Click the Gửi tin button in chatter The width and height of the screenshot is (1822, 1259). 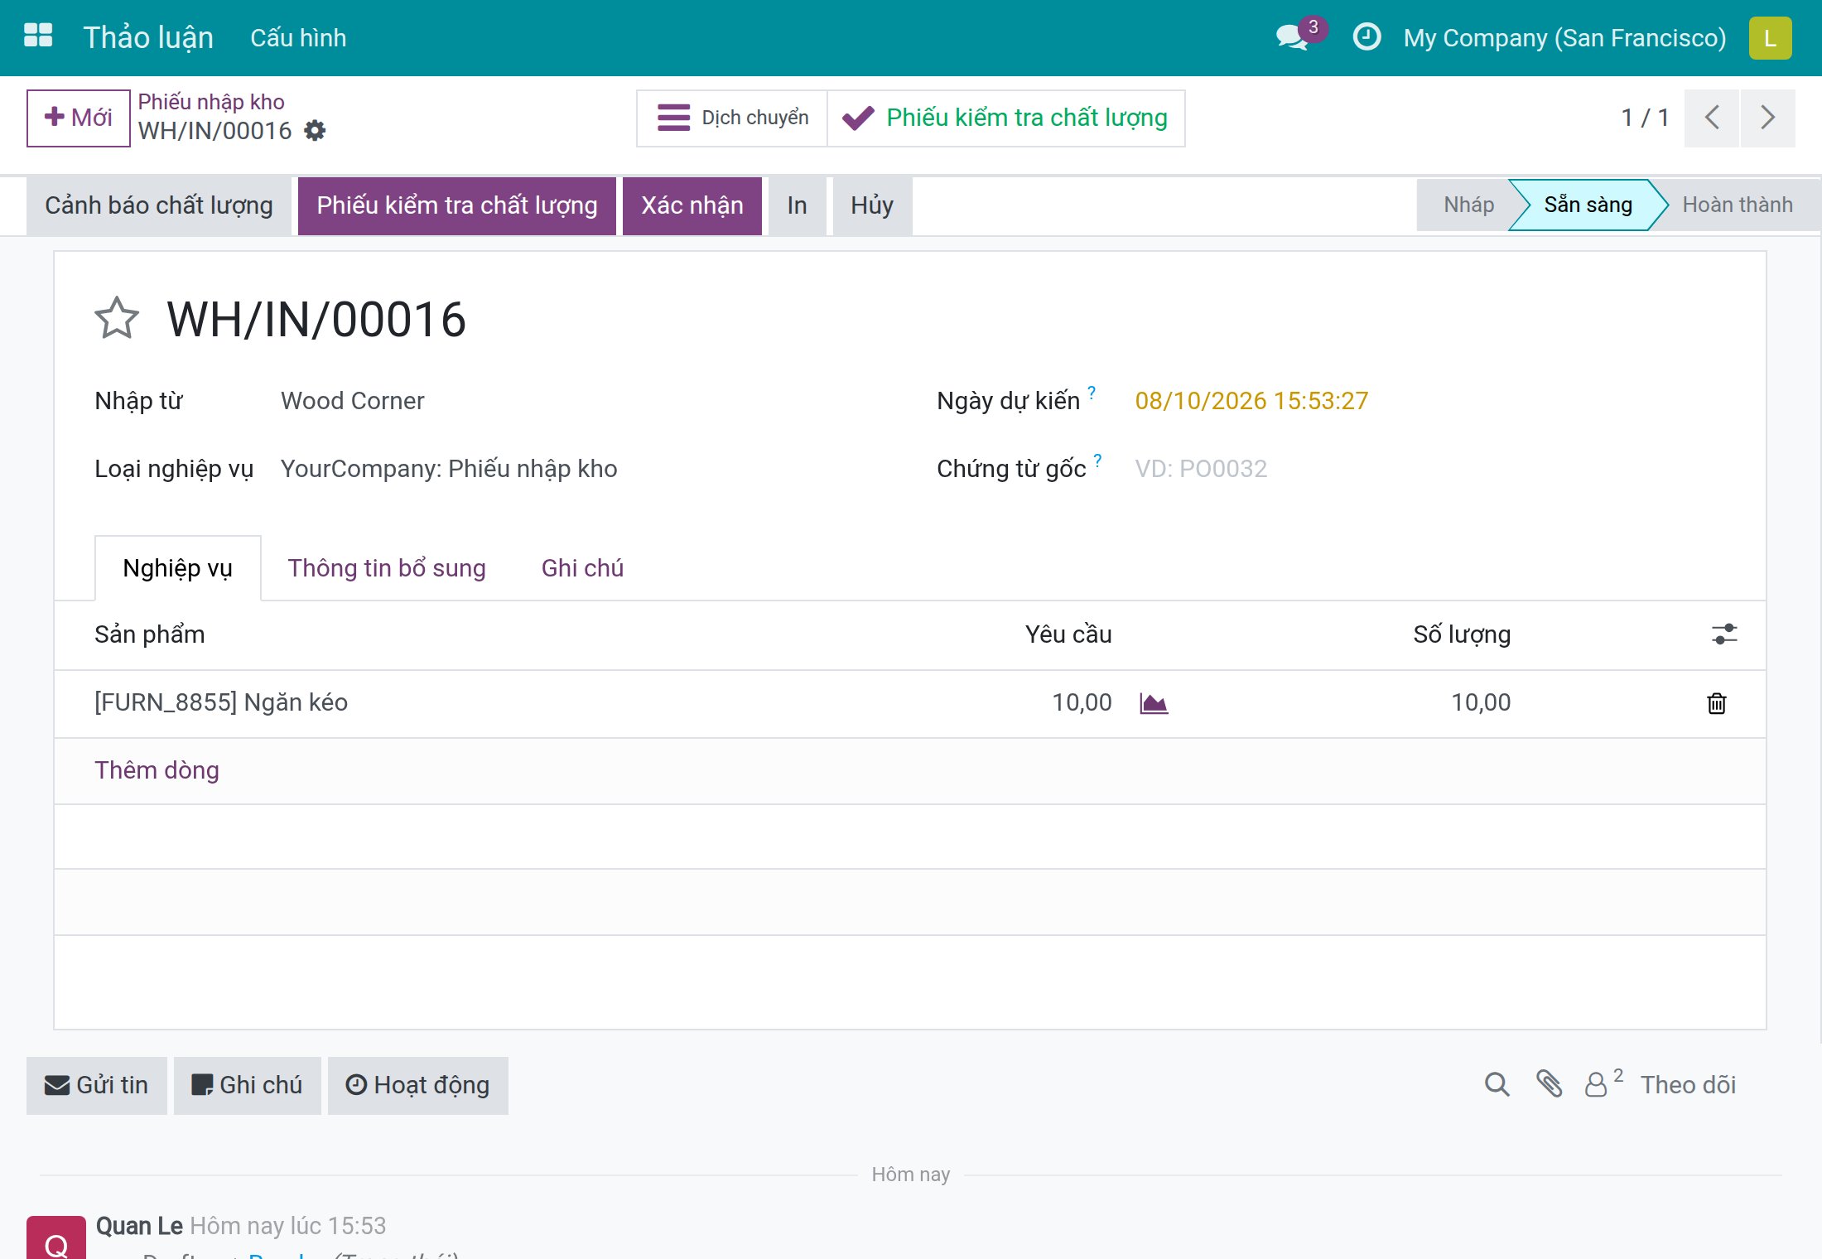pos(97,1085)
